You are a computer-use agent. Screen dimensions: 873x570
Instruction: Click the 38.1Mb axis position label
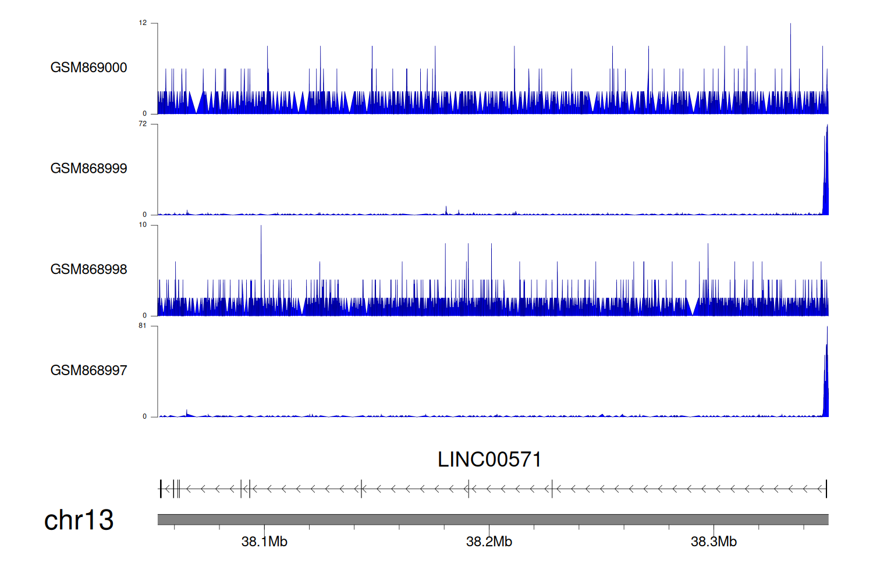264,541
